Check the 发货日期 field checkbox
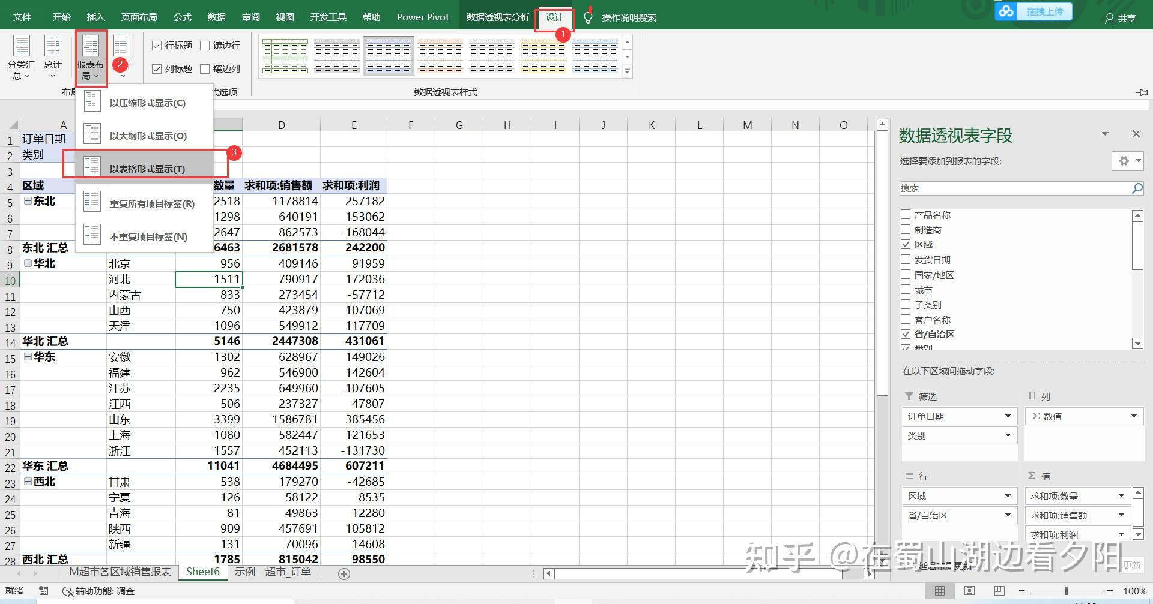Screen dimensions: 1153x604 [x=906, y=259]
